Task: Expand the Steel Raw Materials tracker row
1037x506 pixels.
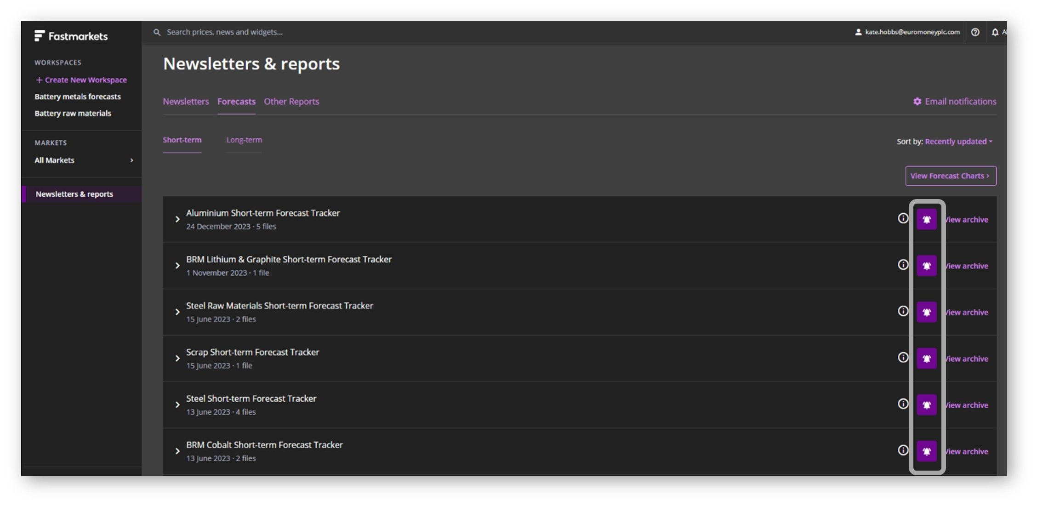Action: click(177, 312)
